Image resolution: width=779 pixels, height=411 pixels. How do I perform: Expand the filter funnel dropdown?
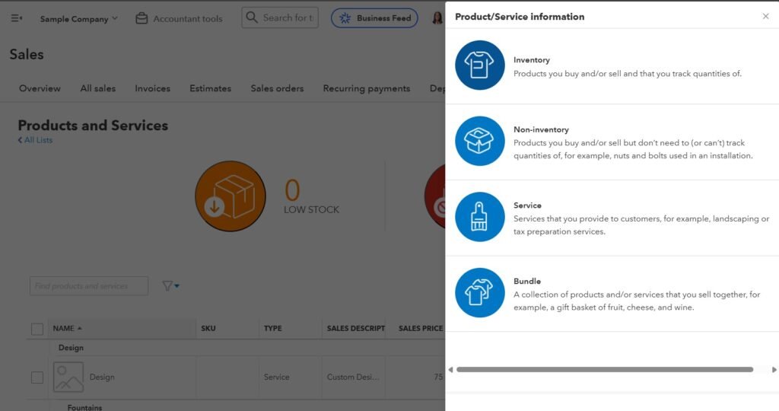(170, 286)
